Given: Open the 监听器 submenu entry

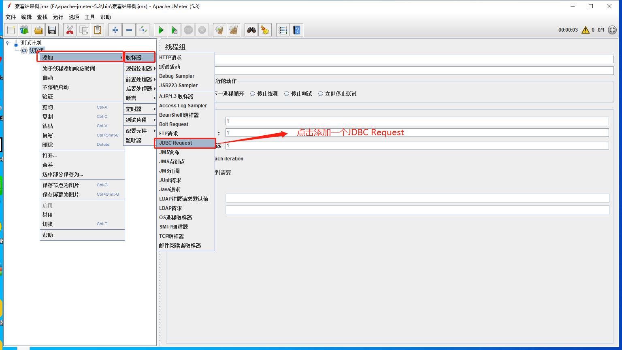Looking at the screenshot, I should [140, 140].
